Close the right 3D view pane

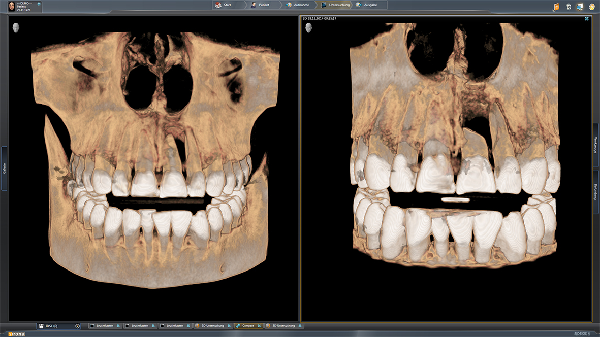point(587,19)
